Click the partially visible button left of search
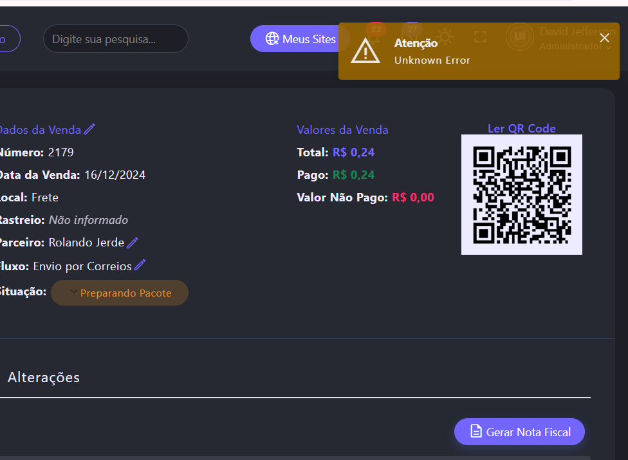The width and height of the screenshot is (628, 460). (8, 39)
